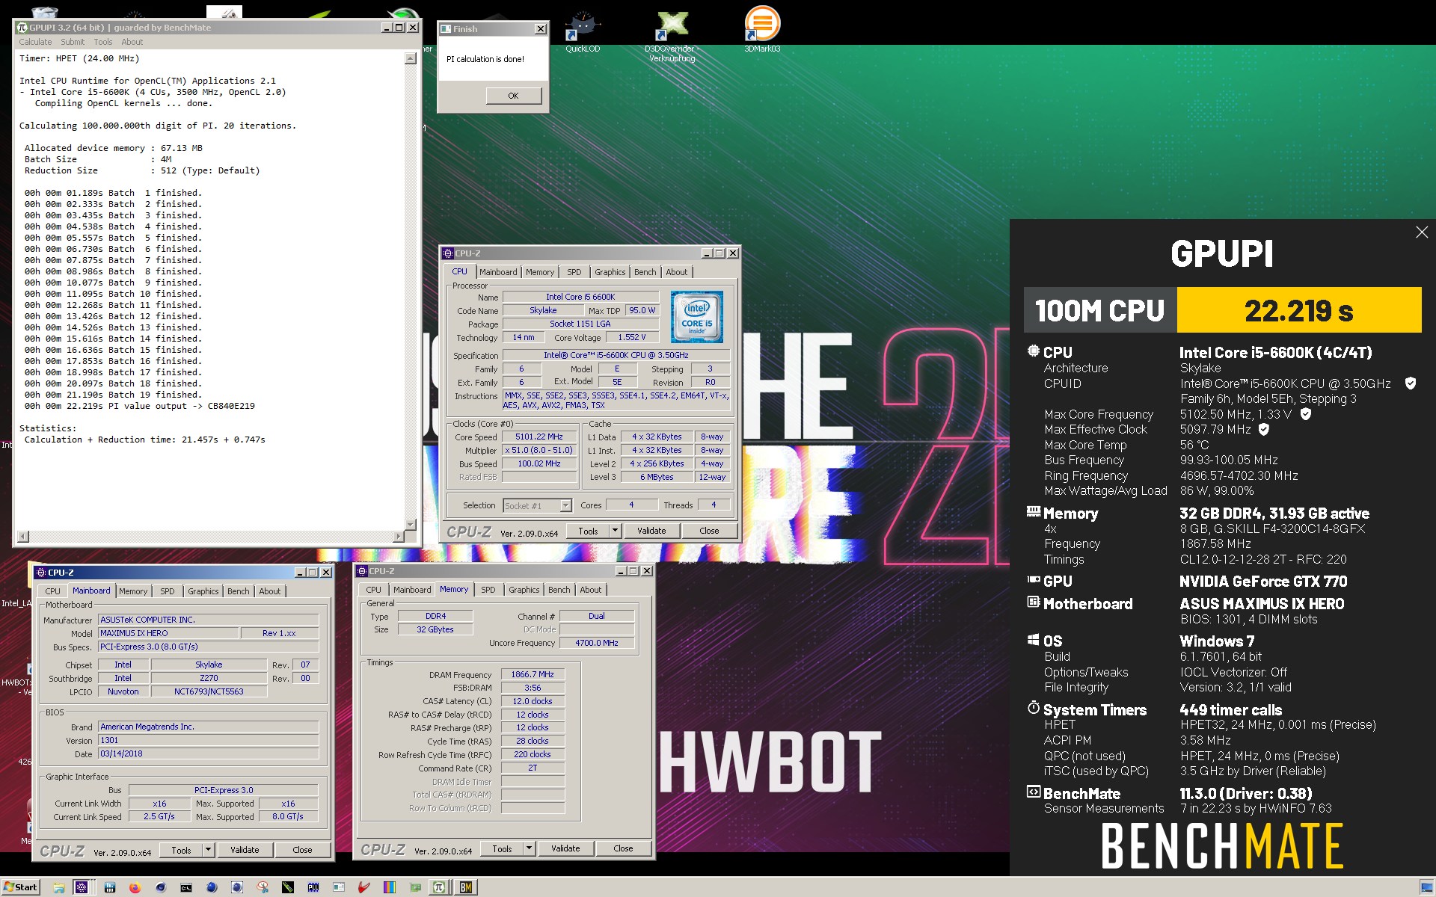
Task: Open the color bars taskbar icon
Action: (389, 887)
